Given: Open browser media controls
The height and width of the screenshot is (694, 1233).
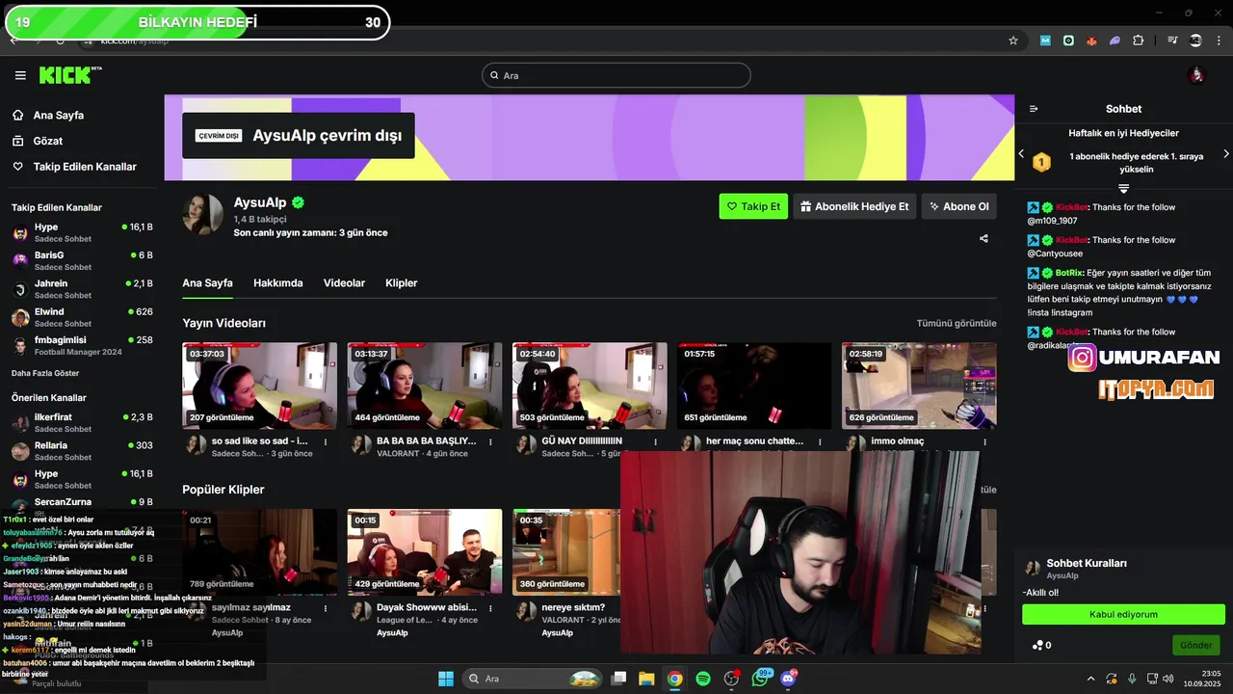Looking at the screenshot, I should coord(1172,40).
